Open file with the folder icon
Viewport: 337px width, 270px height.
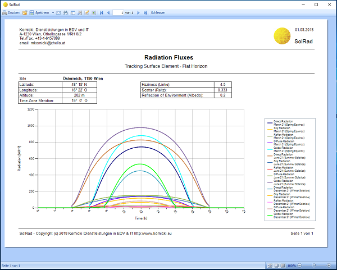(x=25, y=12)
